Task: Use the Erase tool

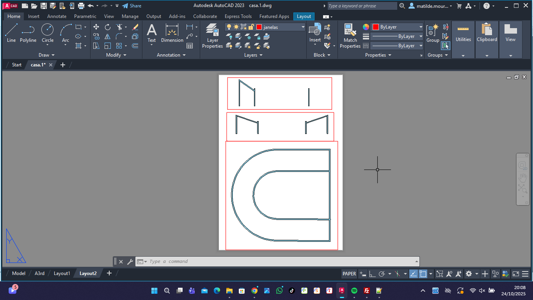Action: point(135,27)
